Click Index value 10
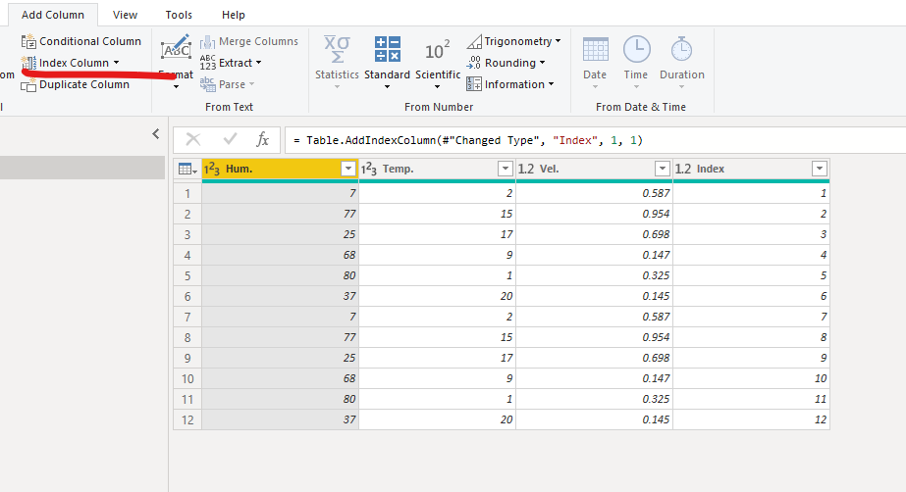906x492 pixels. click(752, 378)
